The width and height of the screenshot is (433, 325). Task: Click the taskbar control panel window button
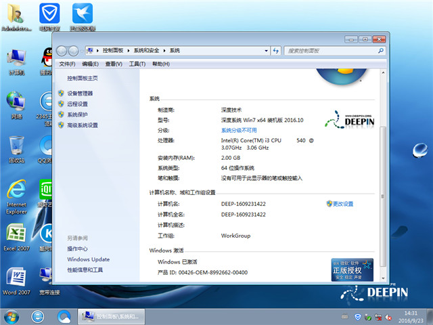click(111, 317)
